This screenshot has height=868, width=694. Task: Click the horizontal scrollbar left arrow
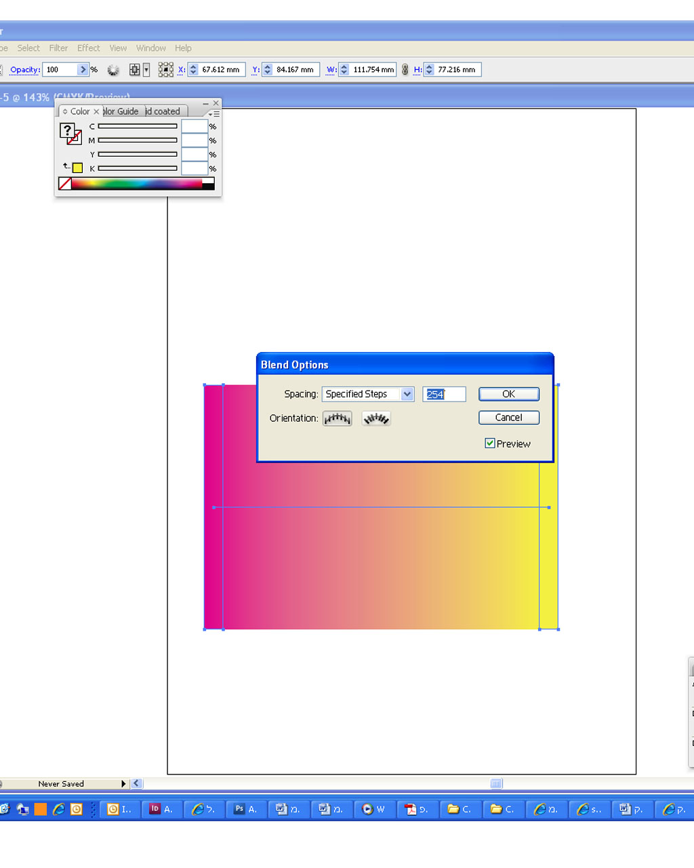(136, 783)
